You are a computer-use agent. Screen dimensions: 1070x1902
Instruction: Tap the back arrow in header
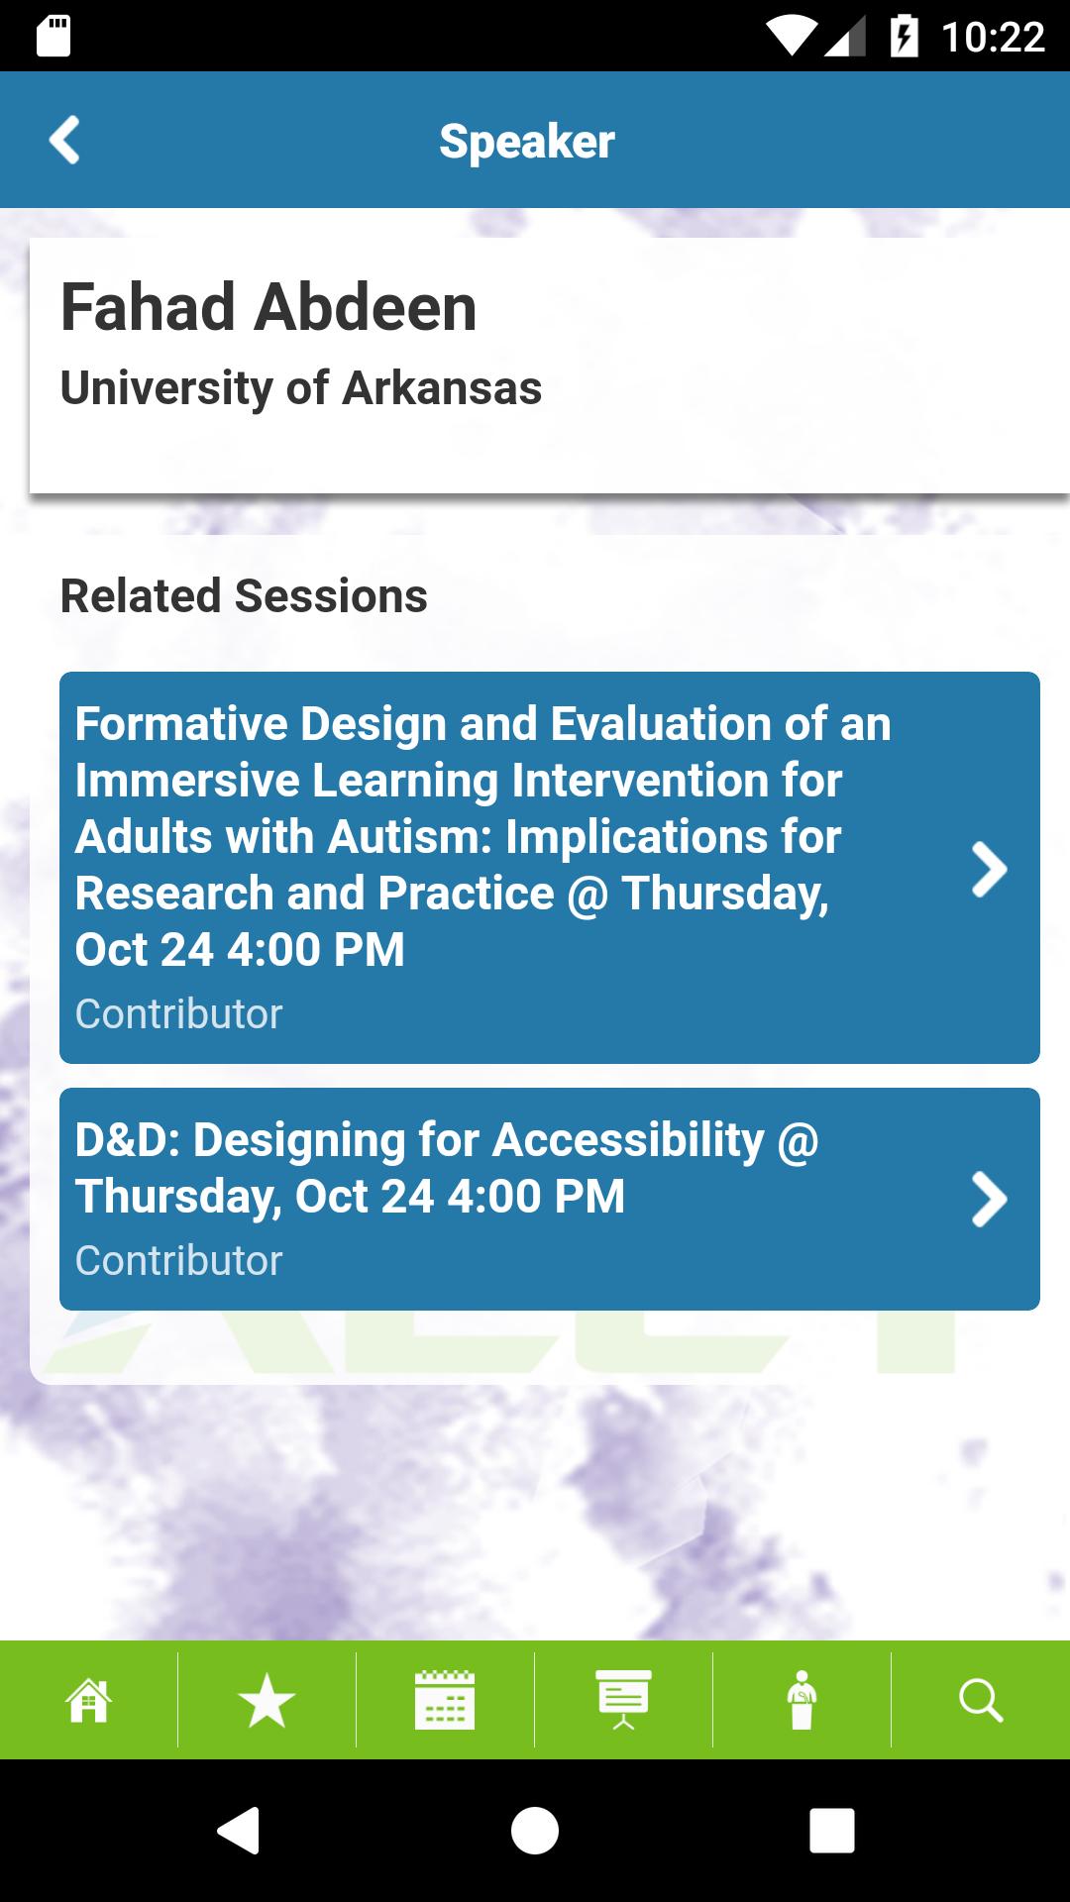(64, 140)
